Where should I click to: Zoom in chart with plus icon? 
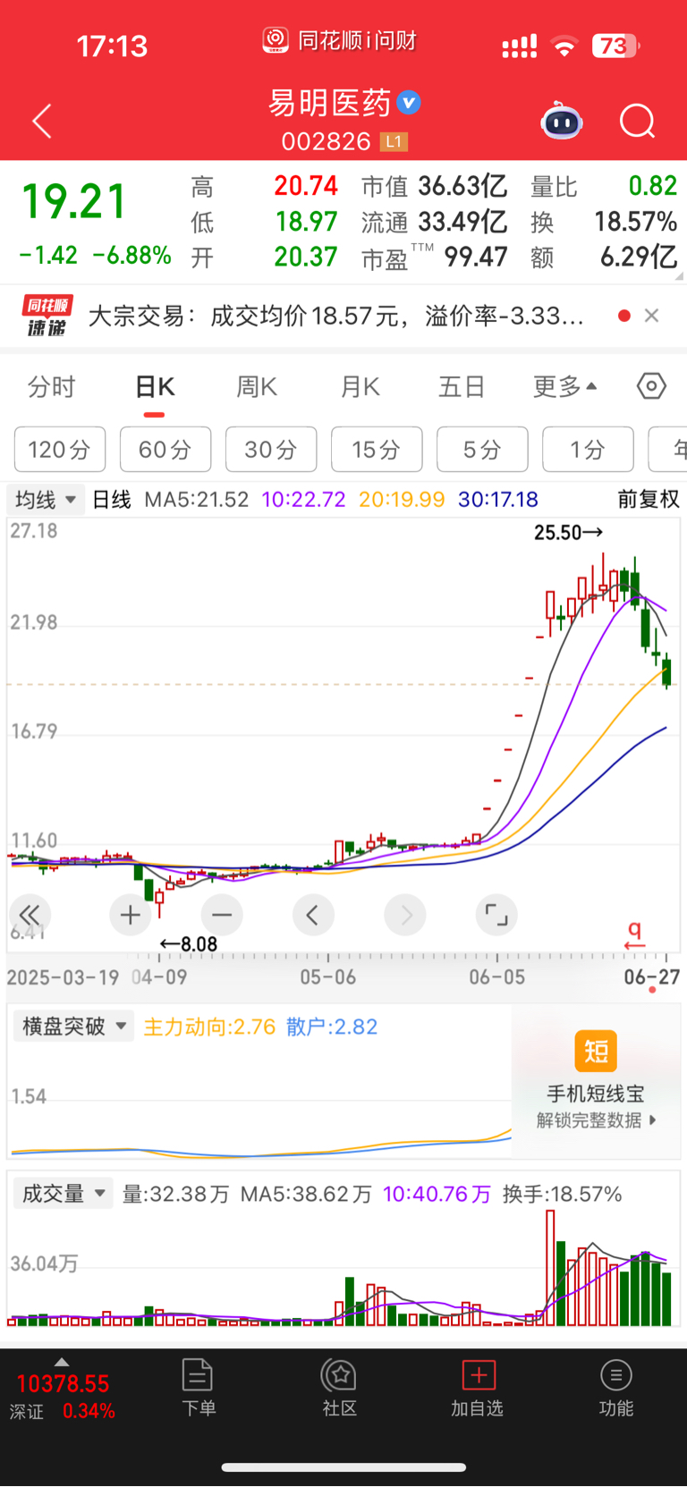pyautogui.click(x=131, y=915)
